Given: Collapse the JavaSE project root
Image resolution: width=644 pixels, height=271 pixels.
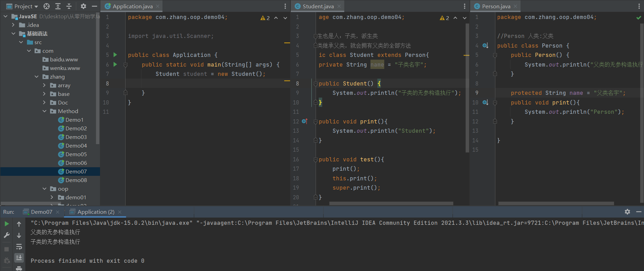Looking at the screenshot, I should point(6,16).
